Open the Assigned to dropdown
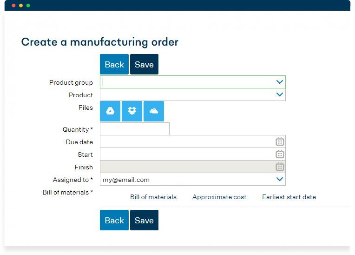Screen dimensions: 355x255 pyautogui.click(x=280, y=179)
